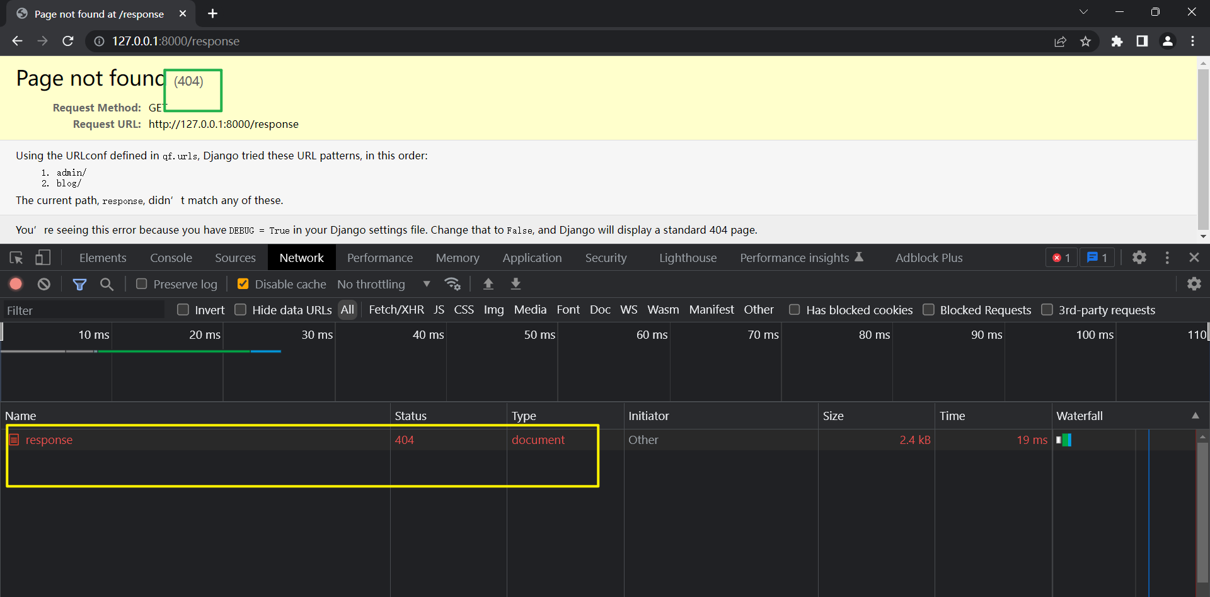
Task: Check the Invert filter checkbox
Action: 183,310
